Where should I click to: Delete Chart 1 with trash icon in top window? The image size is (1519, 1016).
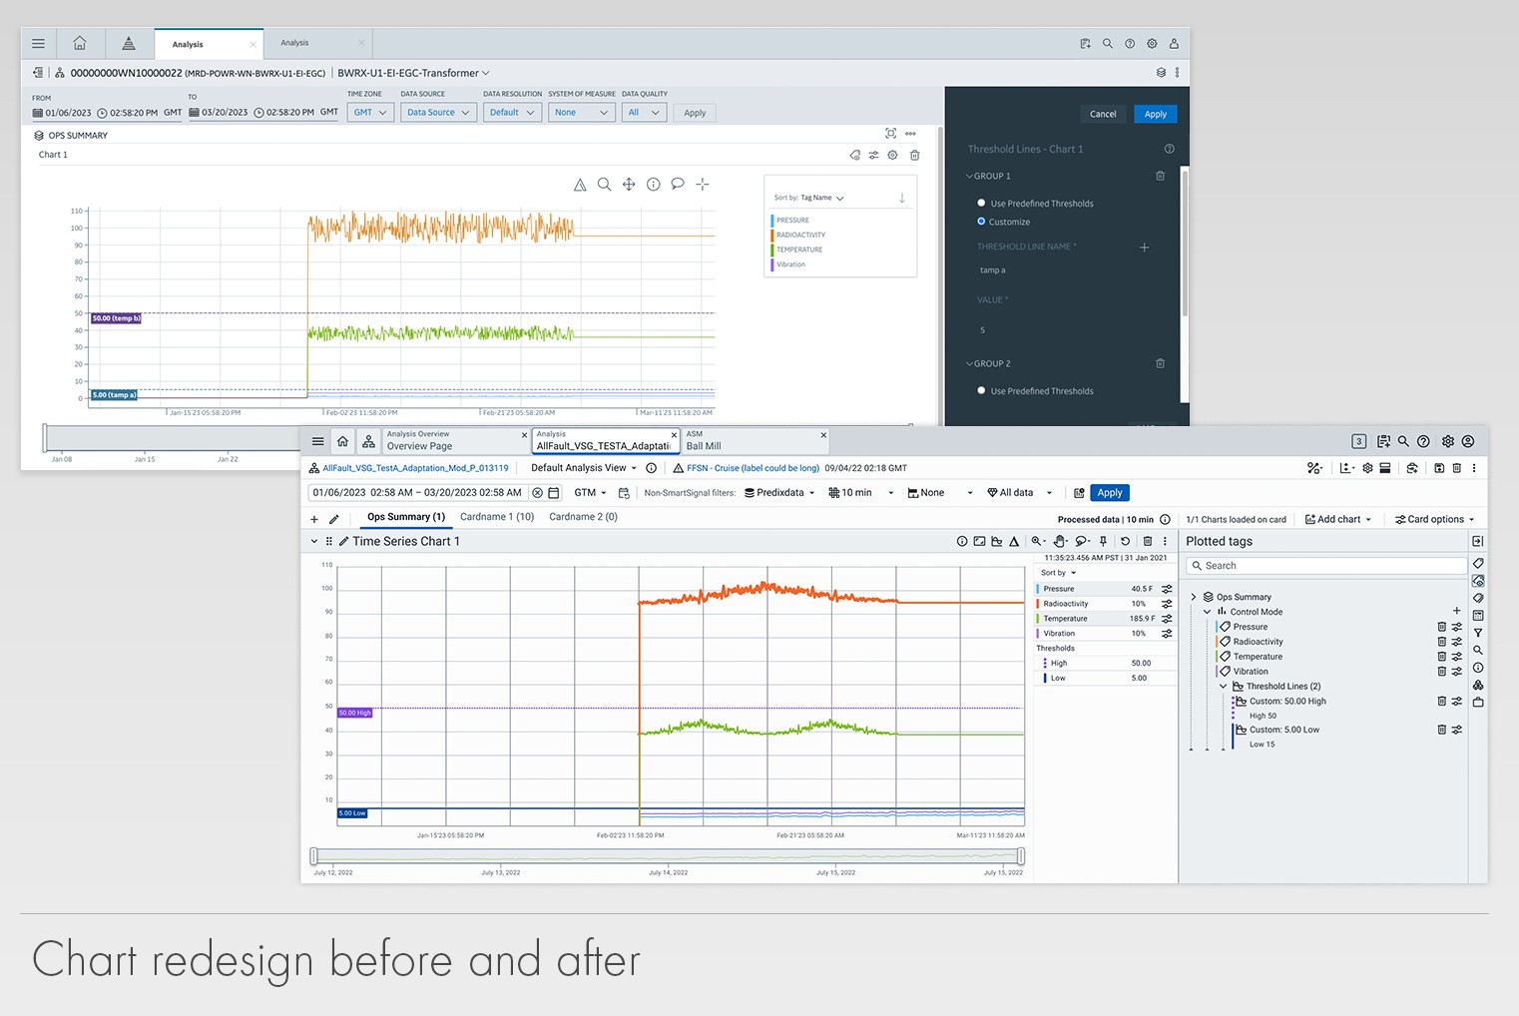914,155
